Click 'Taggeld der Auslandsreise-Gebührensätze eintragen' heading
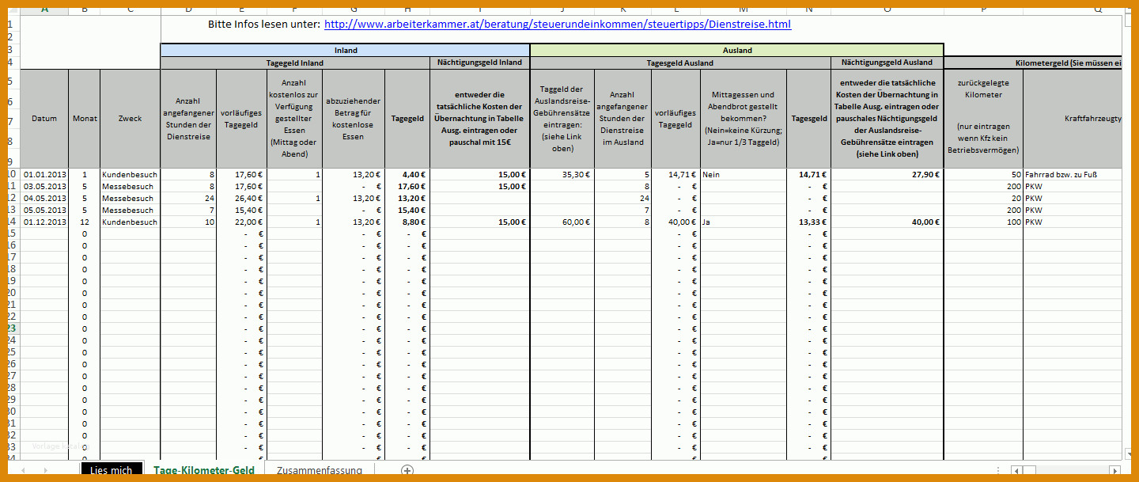 pyautogui.click(x=562, y=119)
